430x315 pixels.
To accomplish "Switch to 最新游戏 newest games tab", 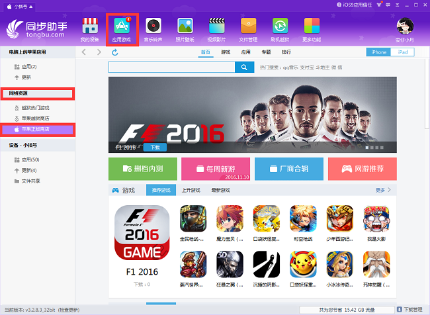I will coord(220,190).
